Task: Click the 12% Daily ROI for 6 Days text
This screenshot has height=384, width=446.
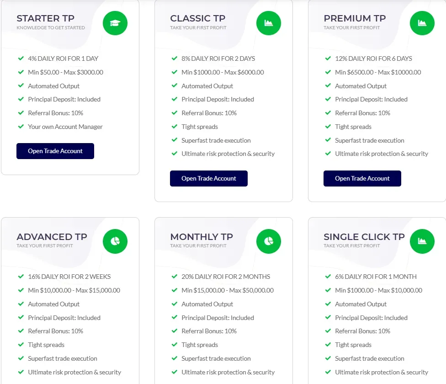Action: [x=373, y=59]
